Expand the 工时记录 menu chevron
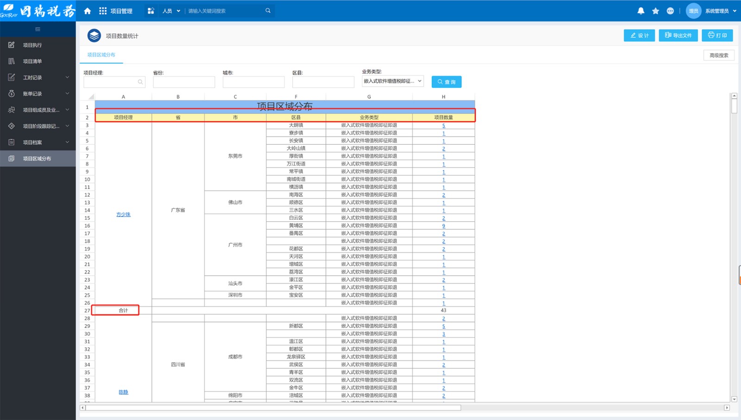The height and width of the screenshot is (420, 741). [x=67, y=77]
